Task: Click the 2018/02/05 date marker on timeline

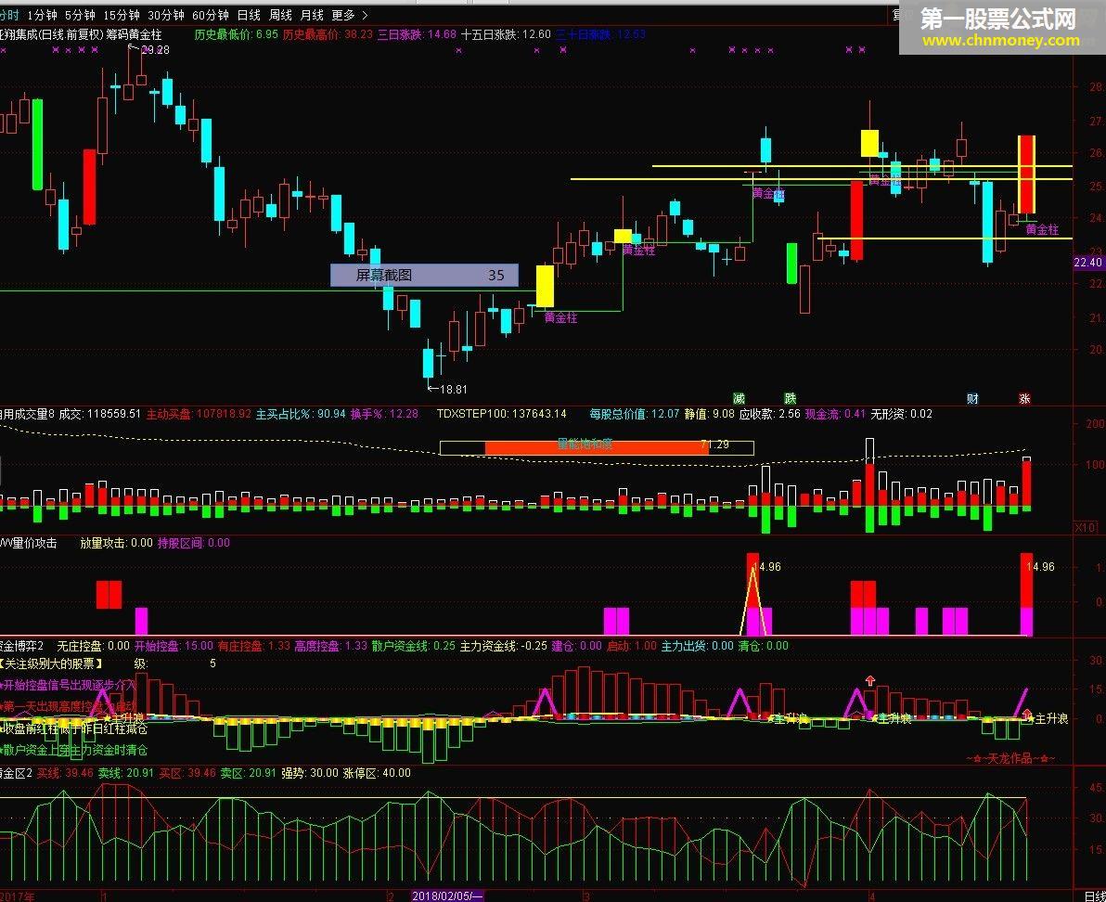Action: pos(447,896)
